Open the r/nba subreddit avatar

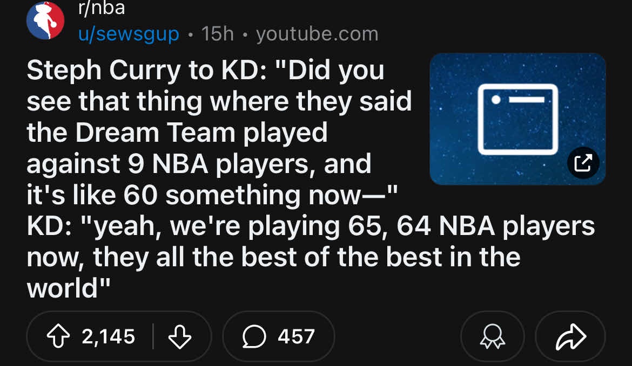coord(45,21)
